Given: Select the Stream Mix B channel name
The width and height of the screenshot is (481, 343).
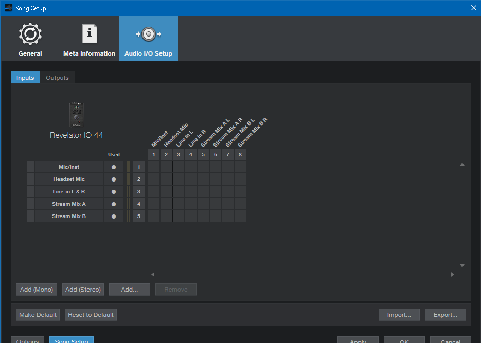Looking at the screenshot, I should [x=69, y=216].
